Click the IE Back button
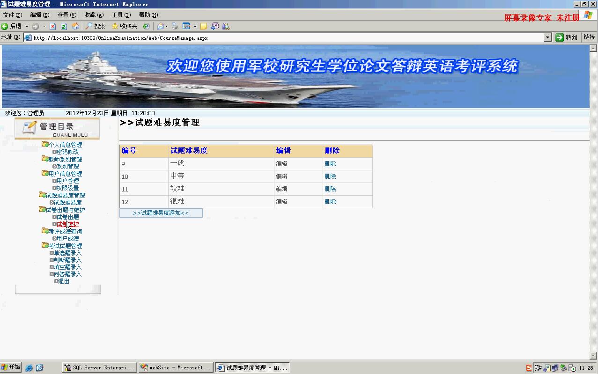This screenshot has width=598, height=374. [12, 26]
